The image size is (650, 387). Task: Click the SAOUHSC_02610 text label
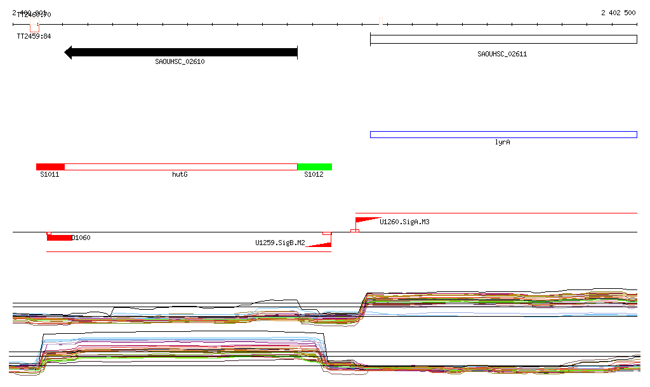(x=180, y=62)
